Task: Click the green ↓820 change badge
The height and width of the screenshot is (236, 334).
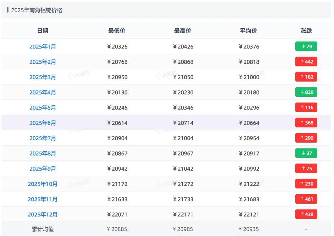Action: tap(306, 92)
